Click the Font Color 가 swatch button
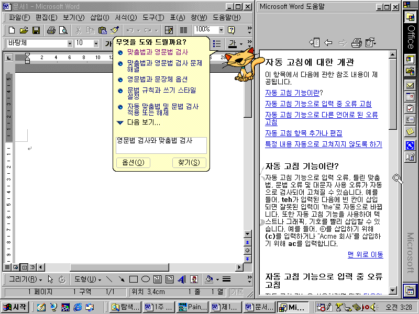Image resolution: width=419 pixels, height=314 pixels. click(x=233, y=44)
